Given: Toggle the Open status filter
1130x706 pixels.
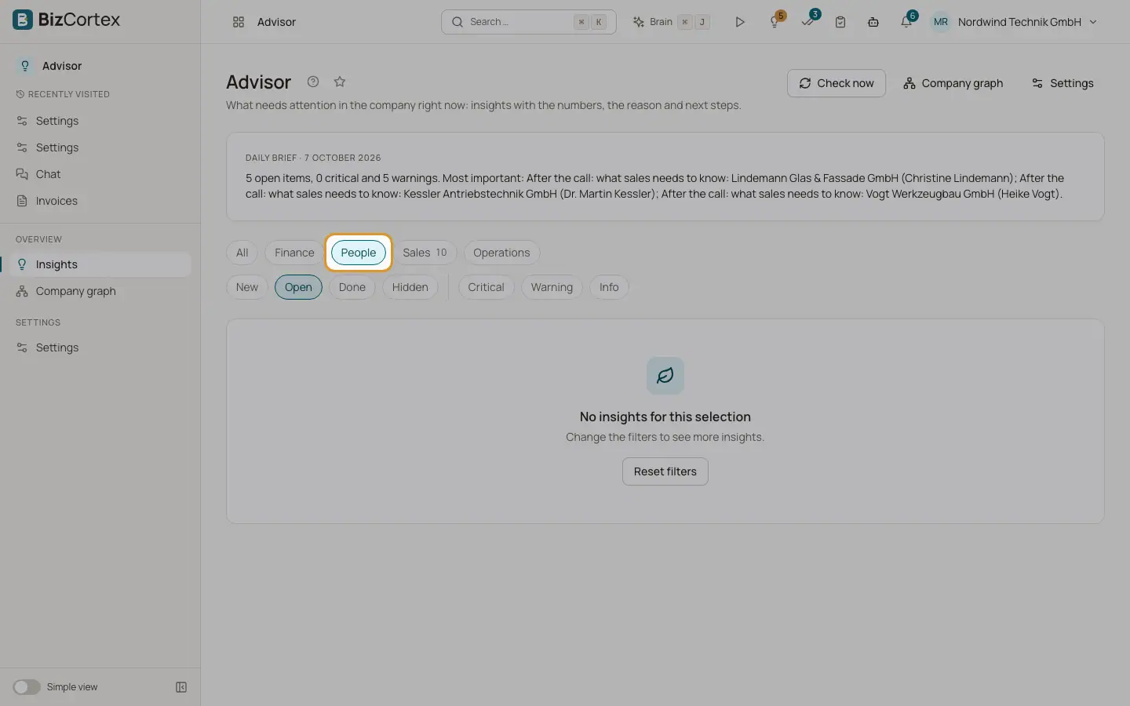Looking at the screenshot, I should [298, 287].
